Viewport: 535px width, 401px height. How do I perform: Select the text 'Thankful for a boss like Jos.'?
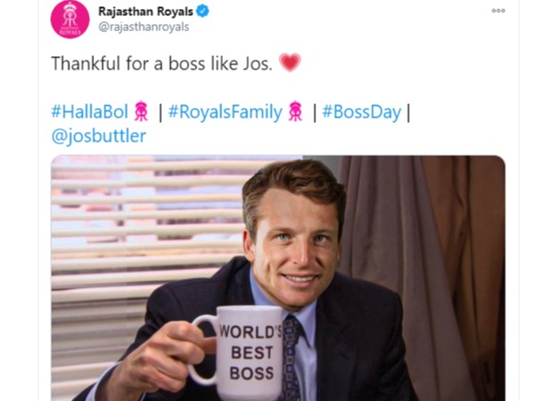click(161, 63)
